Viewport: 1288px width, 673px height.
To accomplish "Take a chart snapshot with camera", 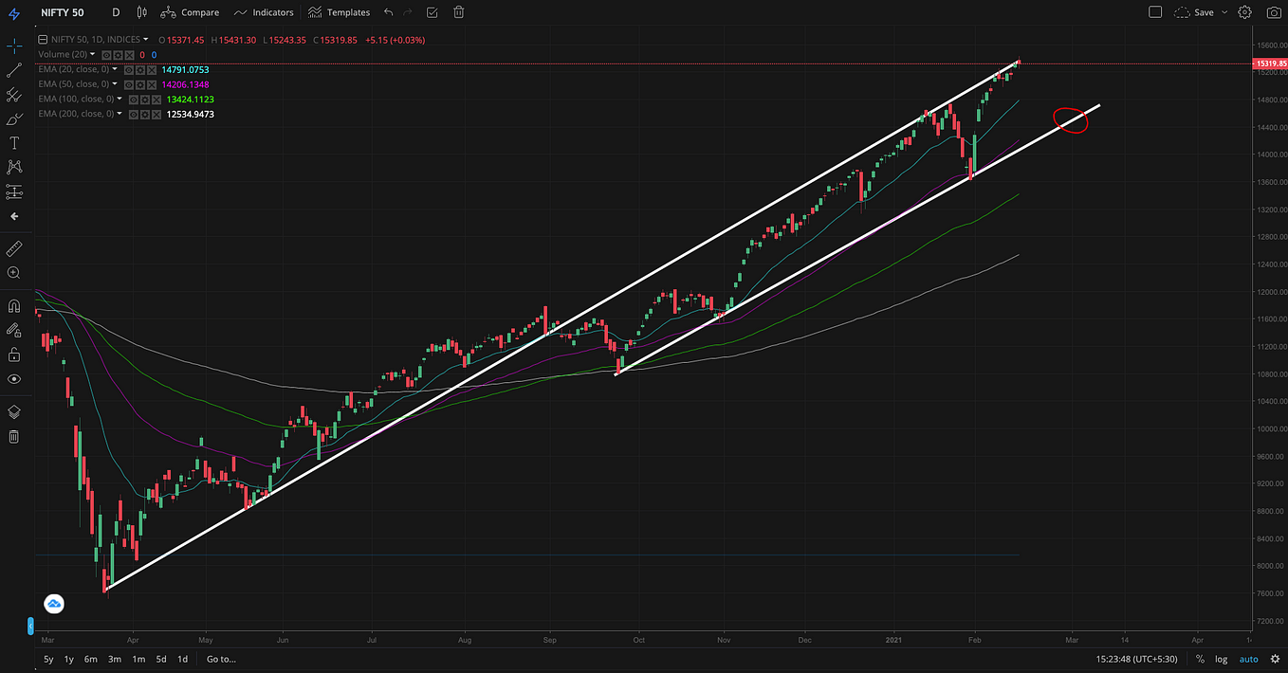I will click(1273, 12).
